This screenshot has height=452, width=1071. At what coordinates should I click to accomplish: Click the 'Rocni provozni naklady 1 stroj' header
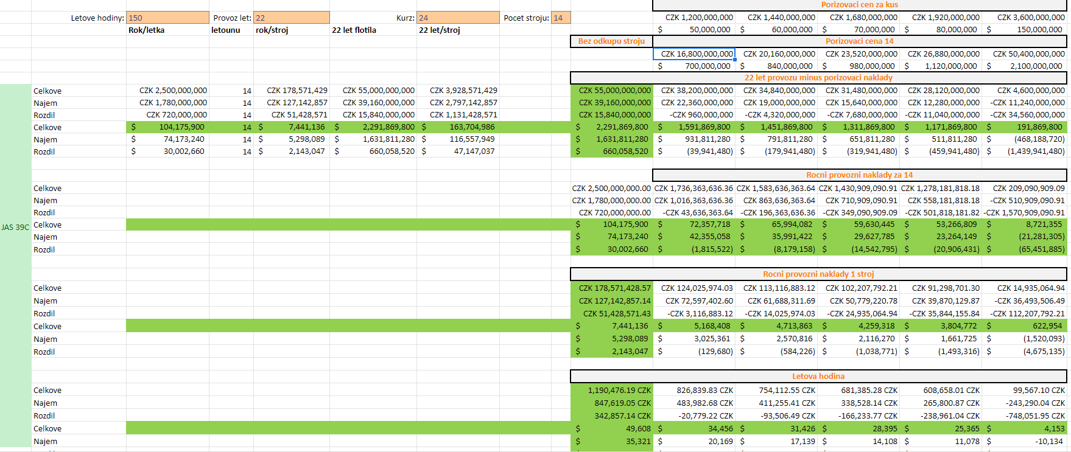[818, 274]
